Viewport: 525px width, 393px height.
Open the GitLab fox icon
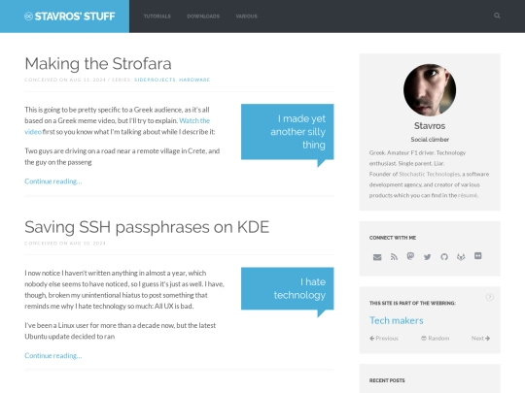[x=461, y=256]
